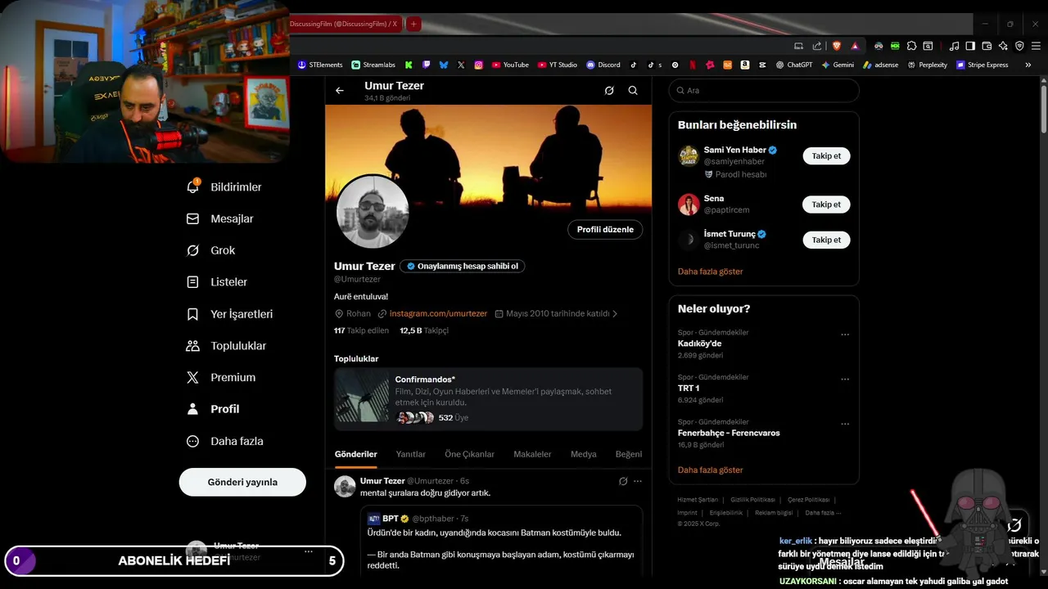
Task: Open a new browser tab with plus
Action: coord(413,24)
